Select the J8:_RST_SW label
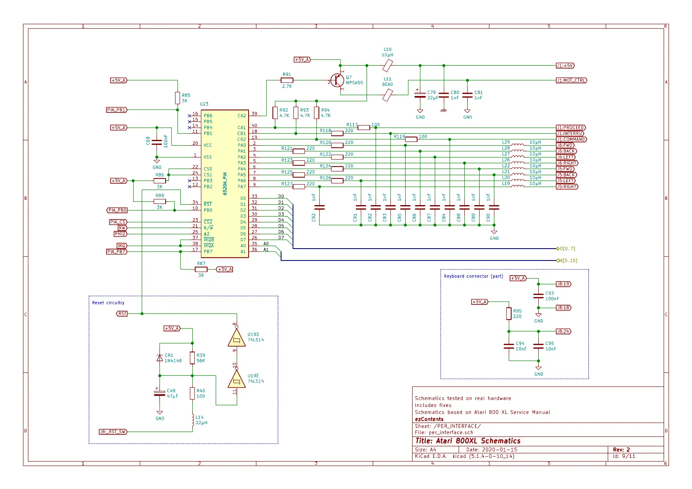 pos(113,432)
